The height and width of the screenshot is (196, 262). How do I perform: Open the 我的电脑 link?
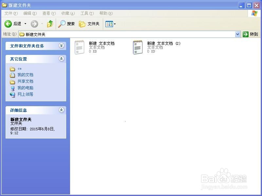click(x=26, y=88)
